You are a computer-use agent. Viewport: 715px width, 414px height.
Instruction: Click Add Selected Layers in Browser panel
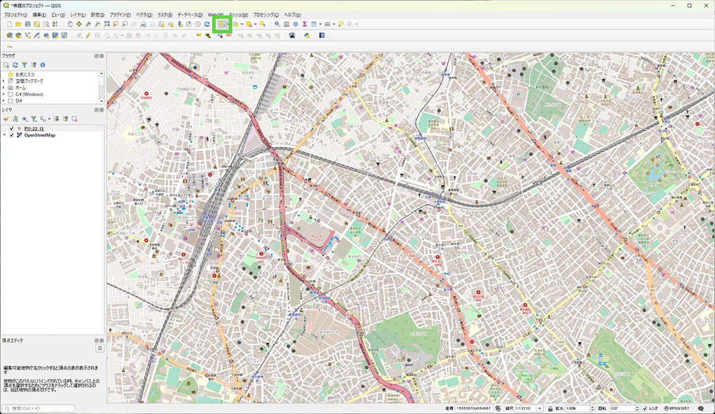pos(6,65)
